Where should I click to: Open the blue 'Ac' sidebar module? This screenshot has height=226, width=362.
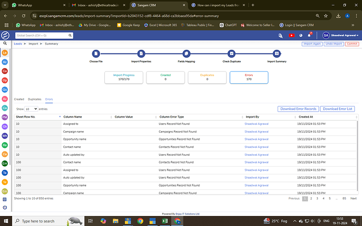[5, 62]
